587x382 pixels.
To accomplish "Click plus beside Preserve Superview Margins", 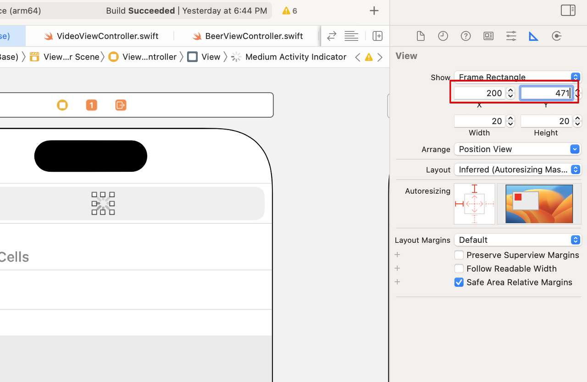I will tap(397, 255).
